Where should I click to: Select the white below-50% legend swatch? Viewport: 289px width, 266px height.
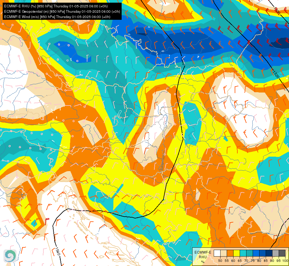(x=217, y=253)
